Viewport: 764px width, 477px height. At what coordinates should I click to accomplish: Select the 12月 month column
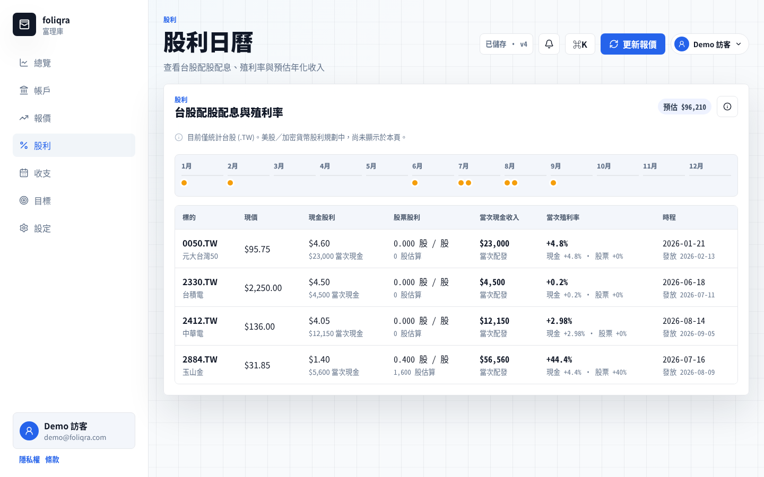pos(710,175)
